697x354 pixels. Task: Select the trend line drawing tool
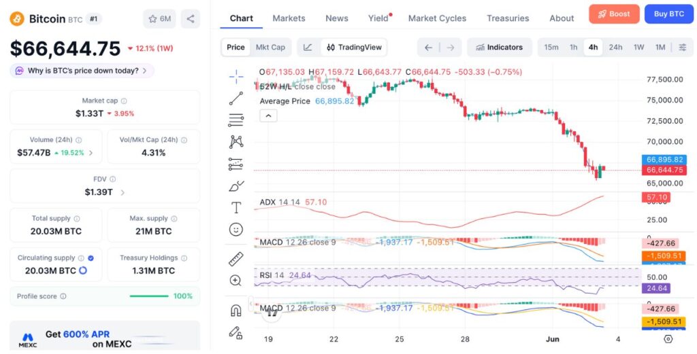(236, 99)
